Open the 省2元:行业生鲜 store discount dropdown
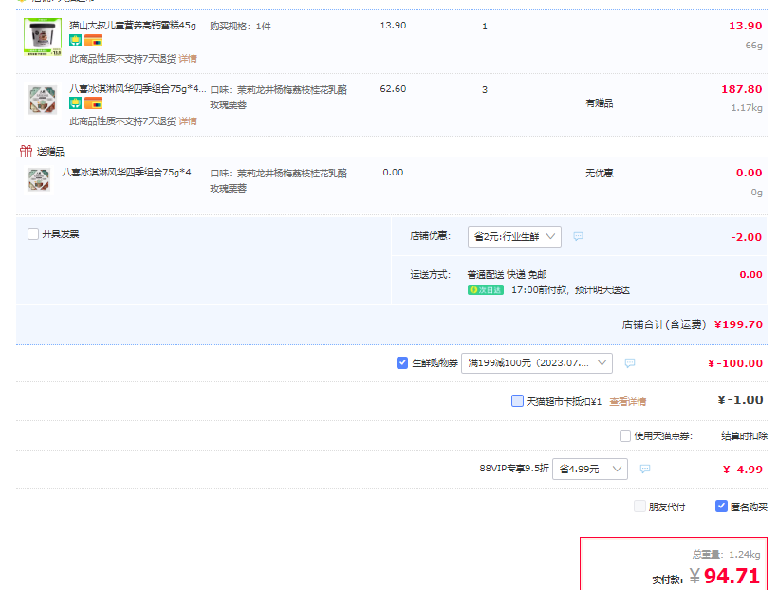 514,237
